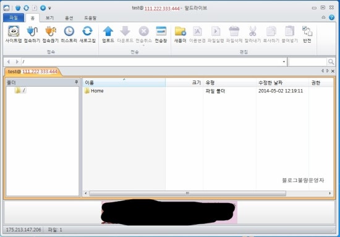This screenshot has height=237, width=340.
Task: Close the connection tab with X
Action: (333, 71)
